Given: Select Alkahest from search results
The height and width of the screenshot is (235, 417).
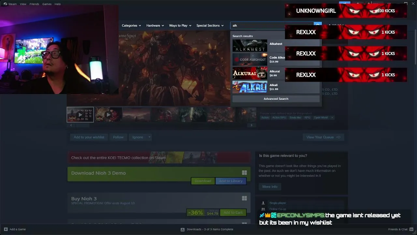Looking at the screenshot, I should point(276,46).
